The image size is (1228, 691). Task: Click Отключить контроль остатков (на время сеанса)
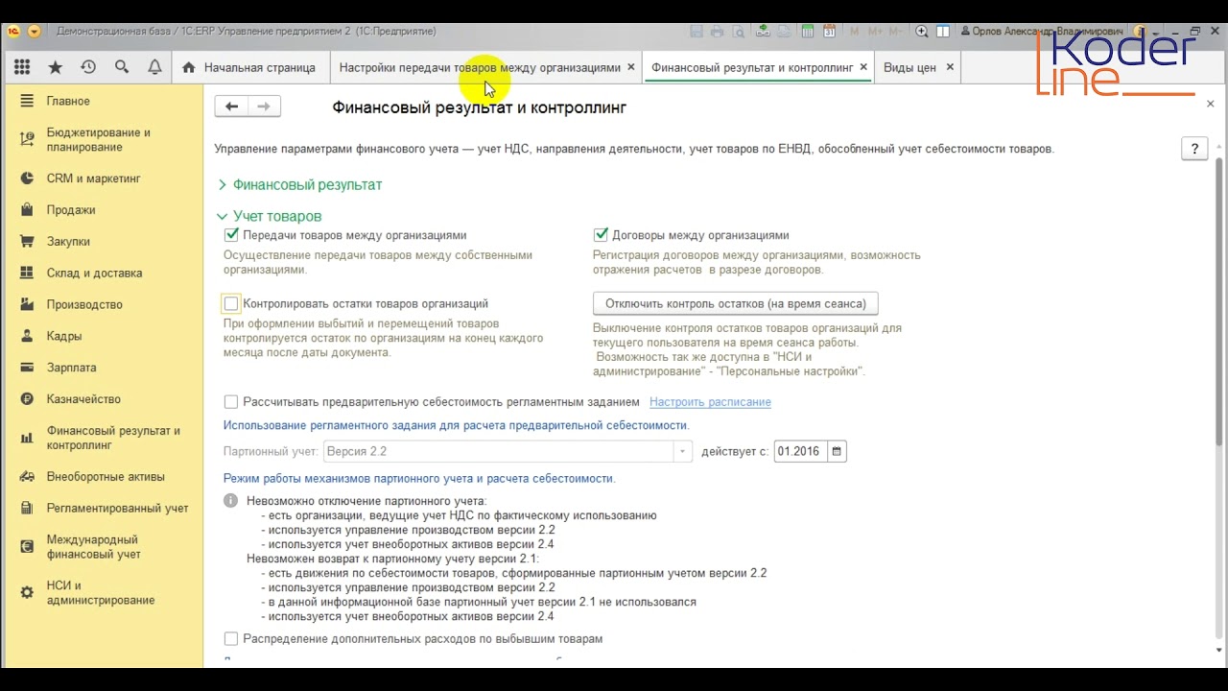pos(736,303)
